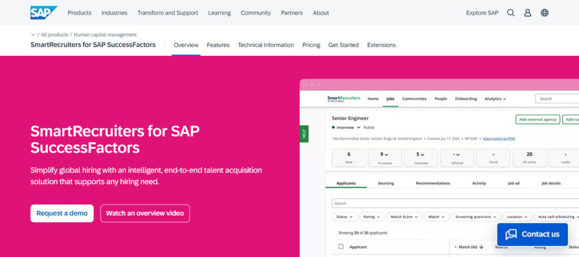Select Home in SmartRecruiters preview nav
579x257 pixels.
[x=373, y=99]
